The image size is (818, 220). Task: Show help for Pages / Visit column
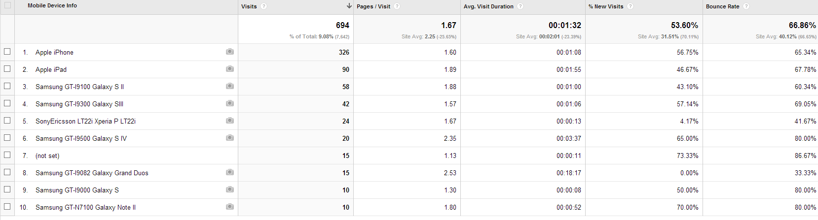[x=397, y=6]
